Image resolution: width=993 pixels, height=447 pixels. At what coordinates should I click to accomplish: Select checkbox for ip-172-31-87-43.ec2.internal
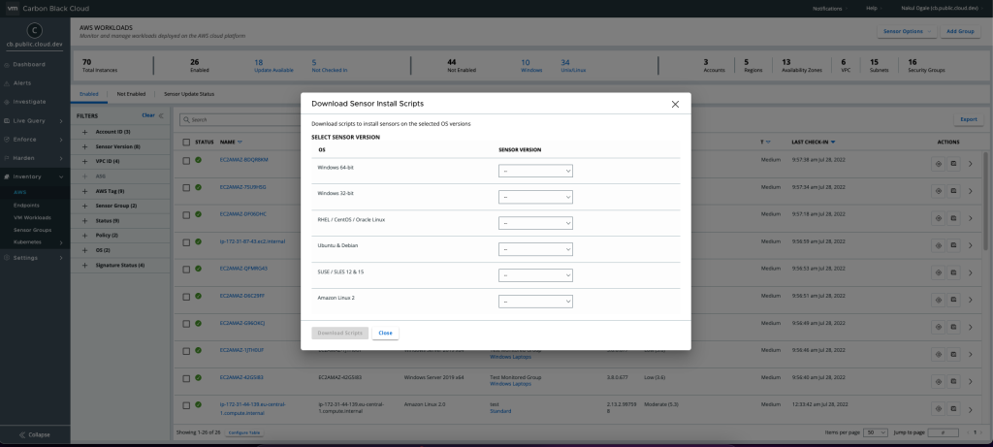coord(186,241)
